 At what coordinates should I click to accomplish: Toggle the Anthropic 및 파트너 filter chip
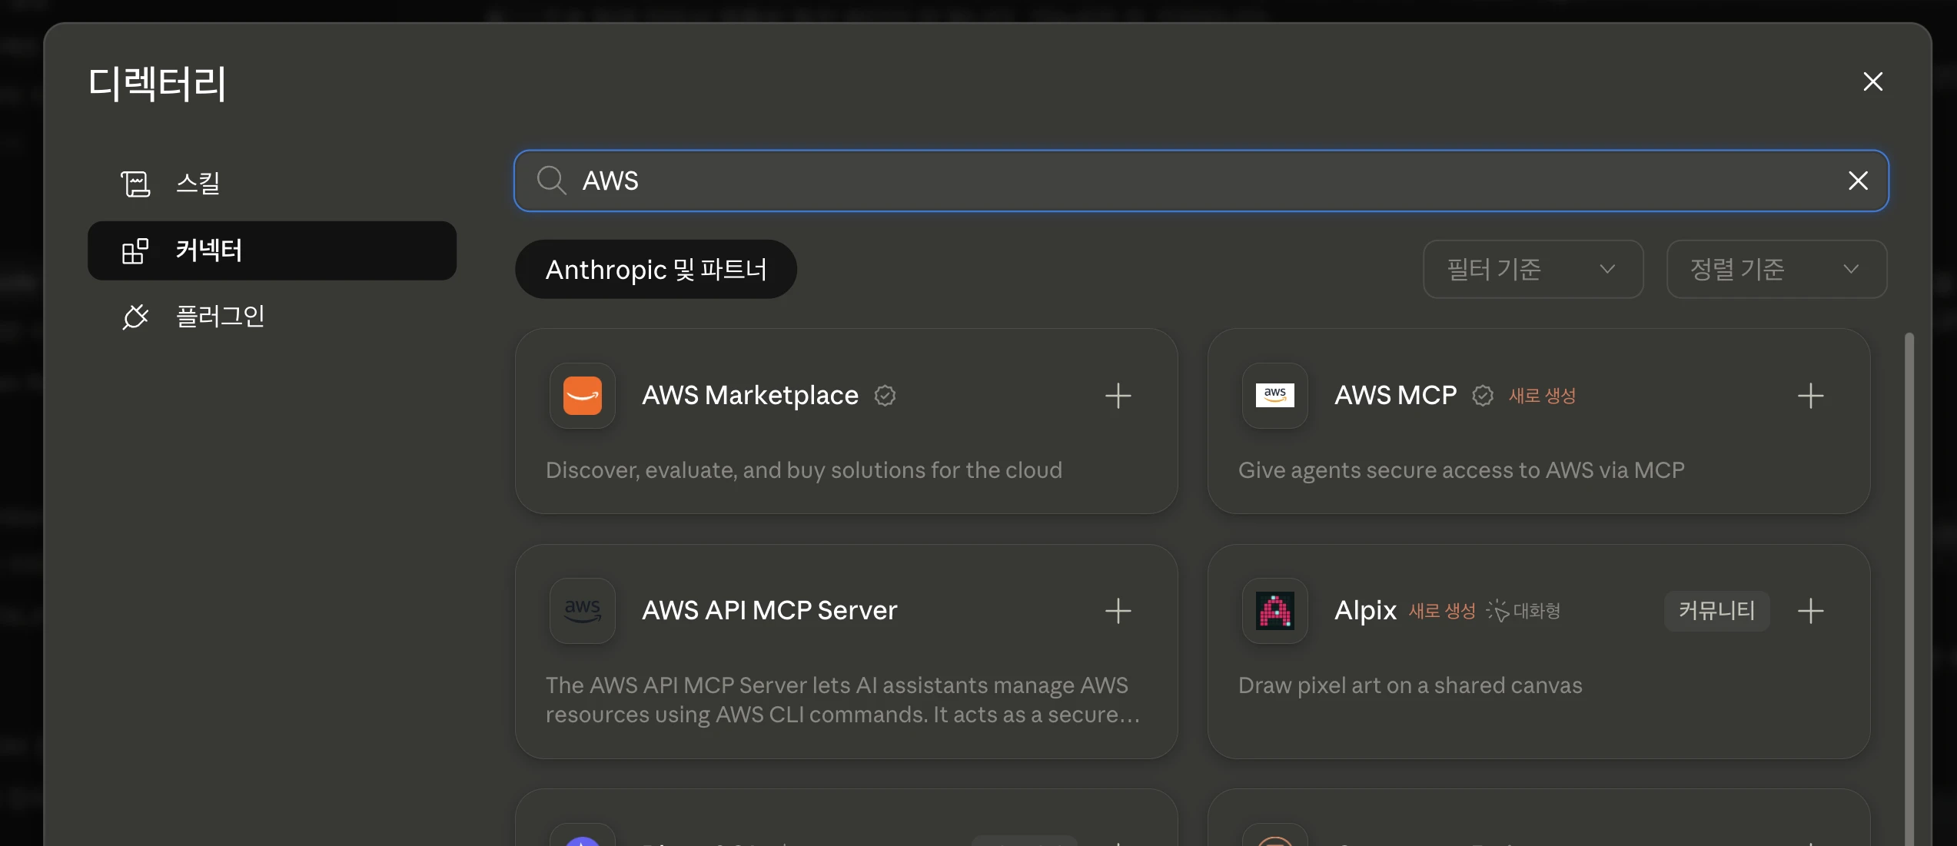point(656,269)
